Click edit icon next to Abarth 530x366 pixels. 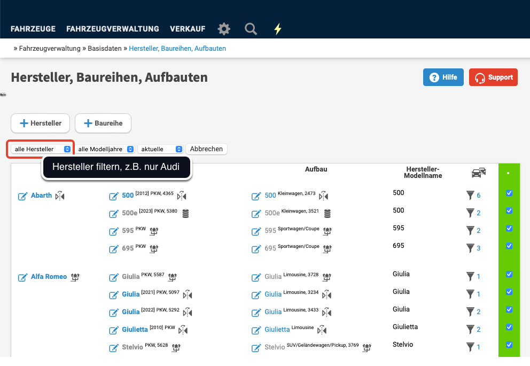22,196
